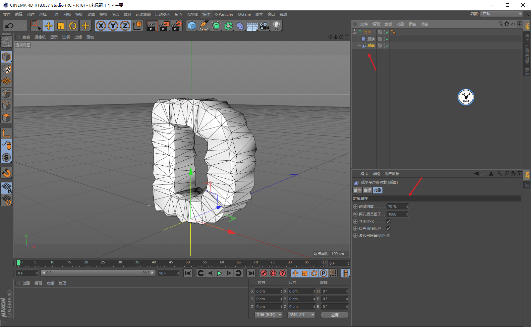The width and height of the screenshot is (531, 327).
Task: Add a Light object with the bulb icon
Action: (x=276, y=26)
